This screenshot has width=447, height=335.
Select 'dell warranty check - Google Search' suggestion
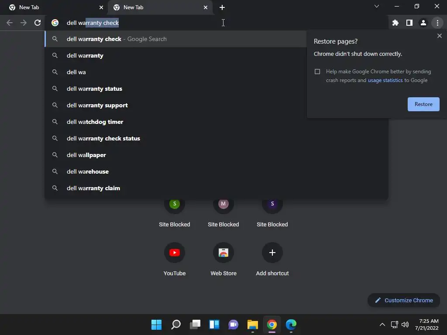(175, 39)
